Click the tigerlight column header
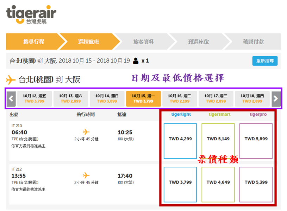 tap(181, 114)
